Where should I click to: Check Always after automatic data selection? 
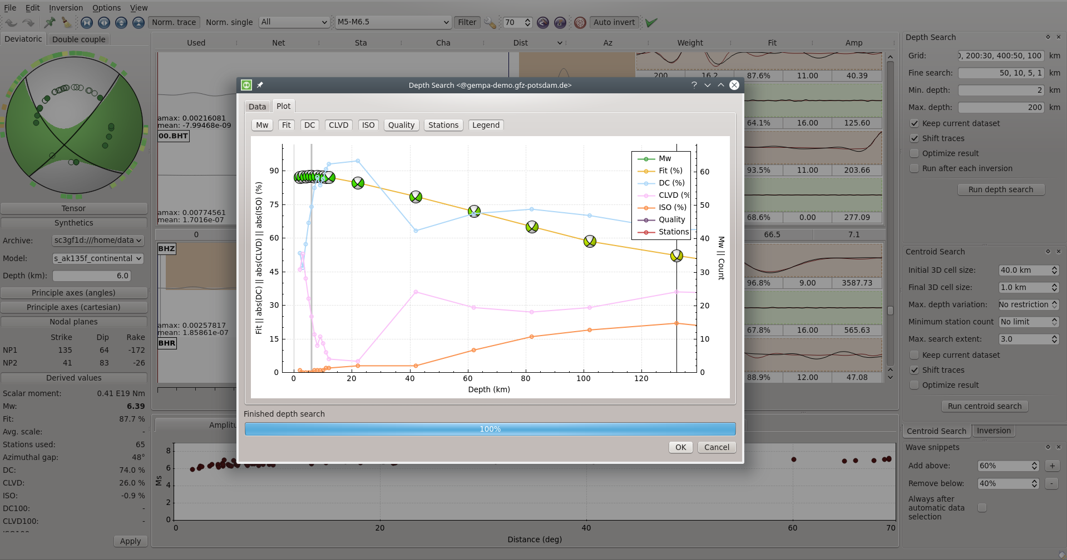point(982,508)
